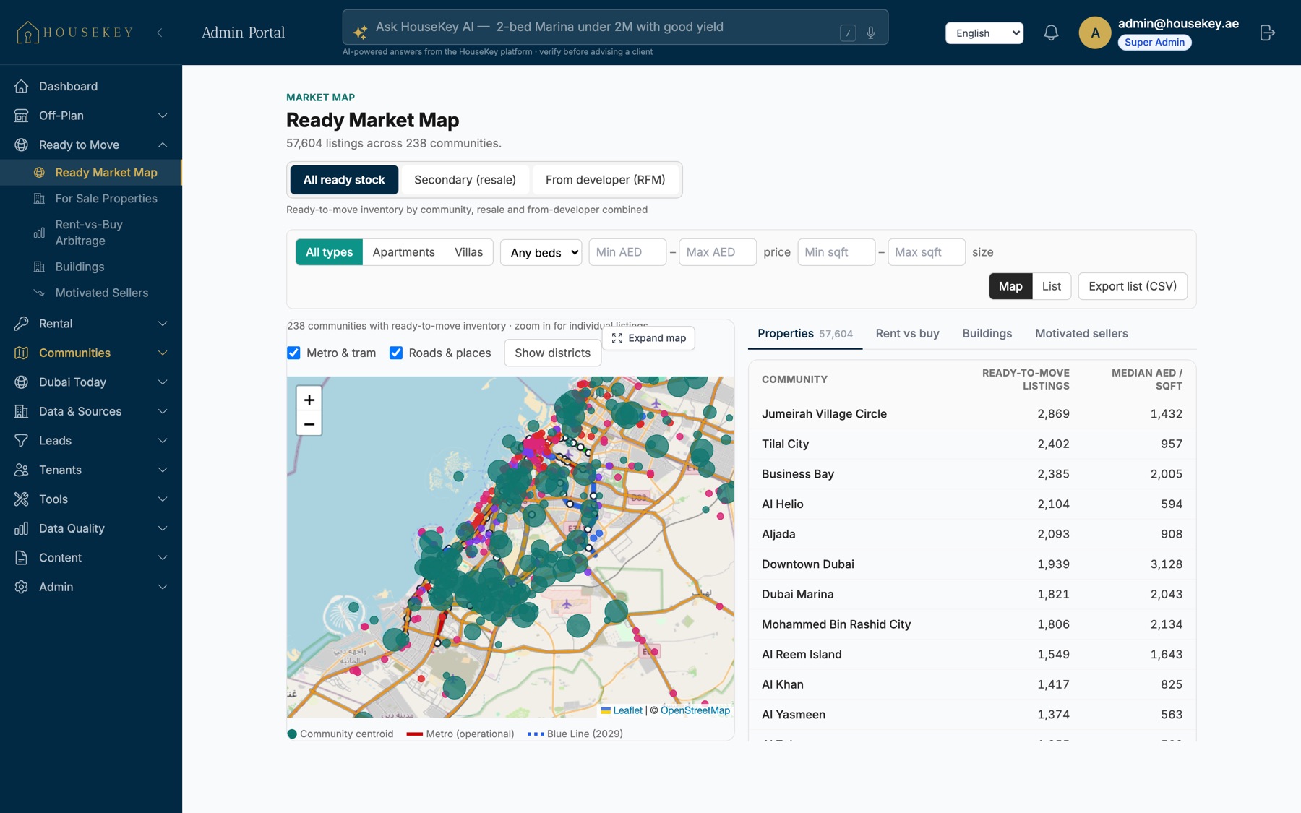This screenshot has height=813, width=1301.
Task: Click the Content document icon
Action: [x=22, y=557]
